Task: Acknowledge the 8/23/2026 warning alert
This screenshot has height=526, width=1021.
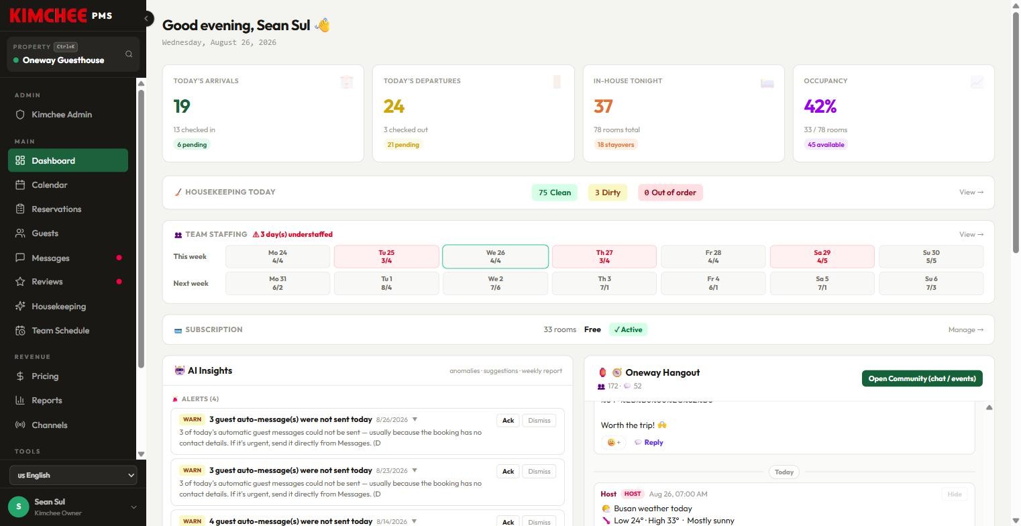Action: 508,472
